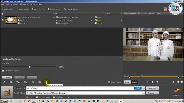
Task: Enable Add to iTunes checkbox
Action: tap(37, 97)
